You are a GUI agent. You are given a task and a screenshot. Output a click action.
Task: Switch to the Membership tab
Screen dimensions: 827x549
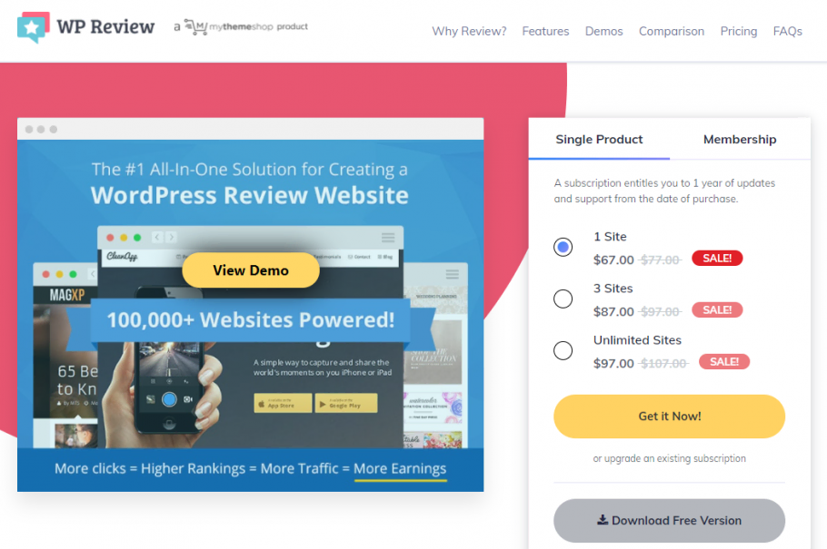pyautogui.click(x=740, y=139)
